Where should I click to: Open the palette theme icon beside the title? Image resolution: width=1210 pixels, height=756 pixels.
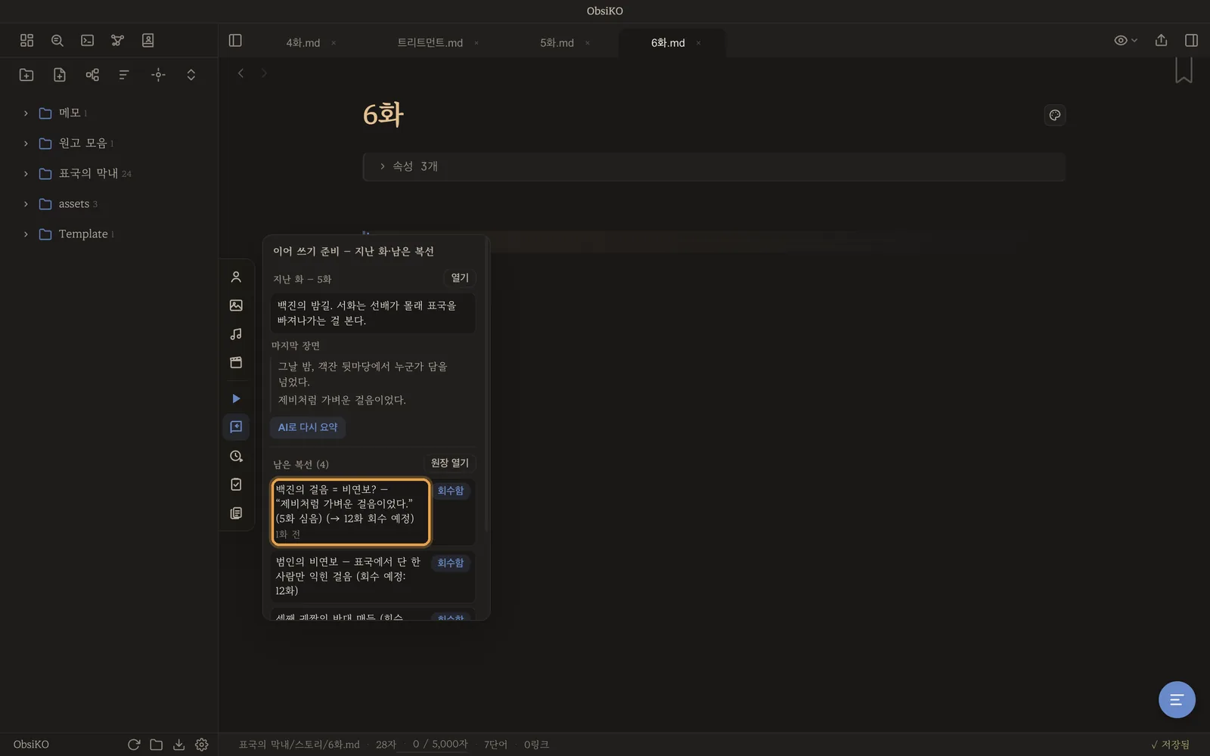(1054, 115)
